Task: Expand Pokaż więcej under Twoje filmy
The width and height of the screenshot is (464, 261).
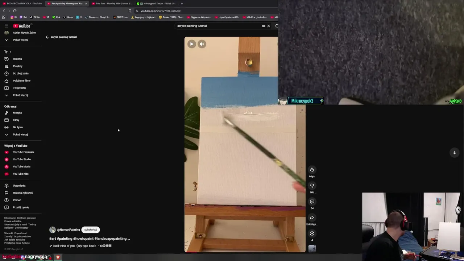Action: 20,95
